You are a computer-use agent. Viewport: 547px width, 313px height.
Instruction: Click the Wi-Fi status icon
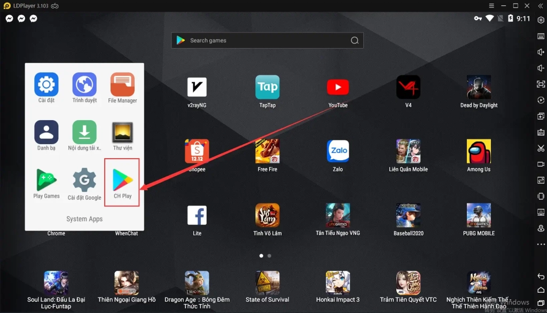tap(490, 18)
